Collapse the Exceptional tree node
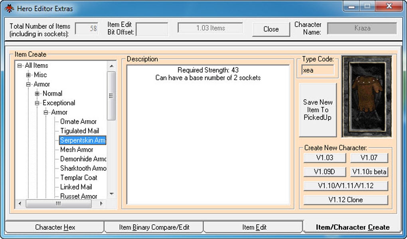This screenshot has height=239, width=407. [37, 103]
